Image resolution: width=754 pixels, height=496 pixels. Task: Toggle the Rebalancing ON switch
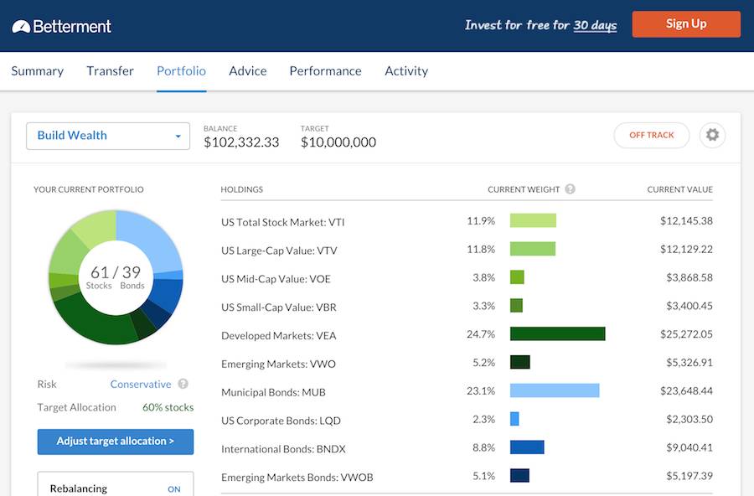coord(173,489)
